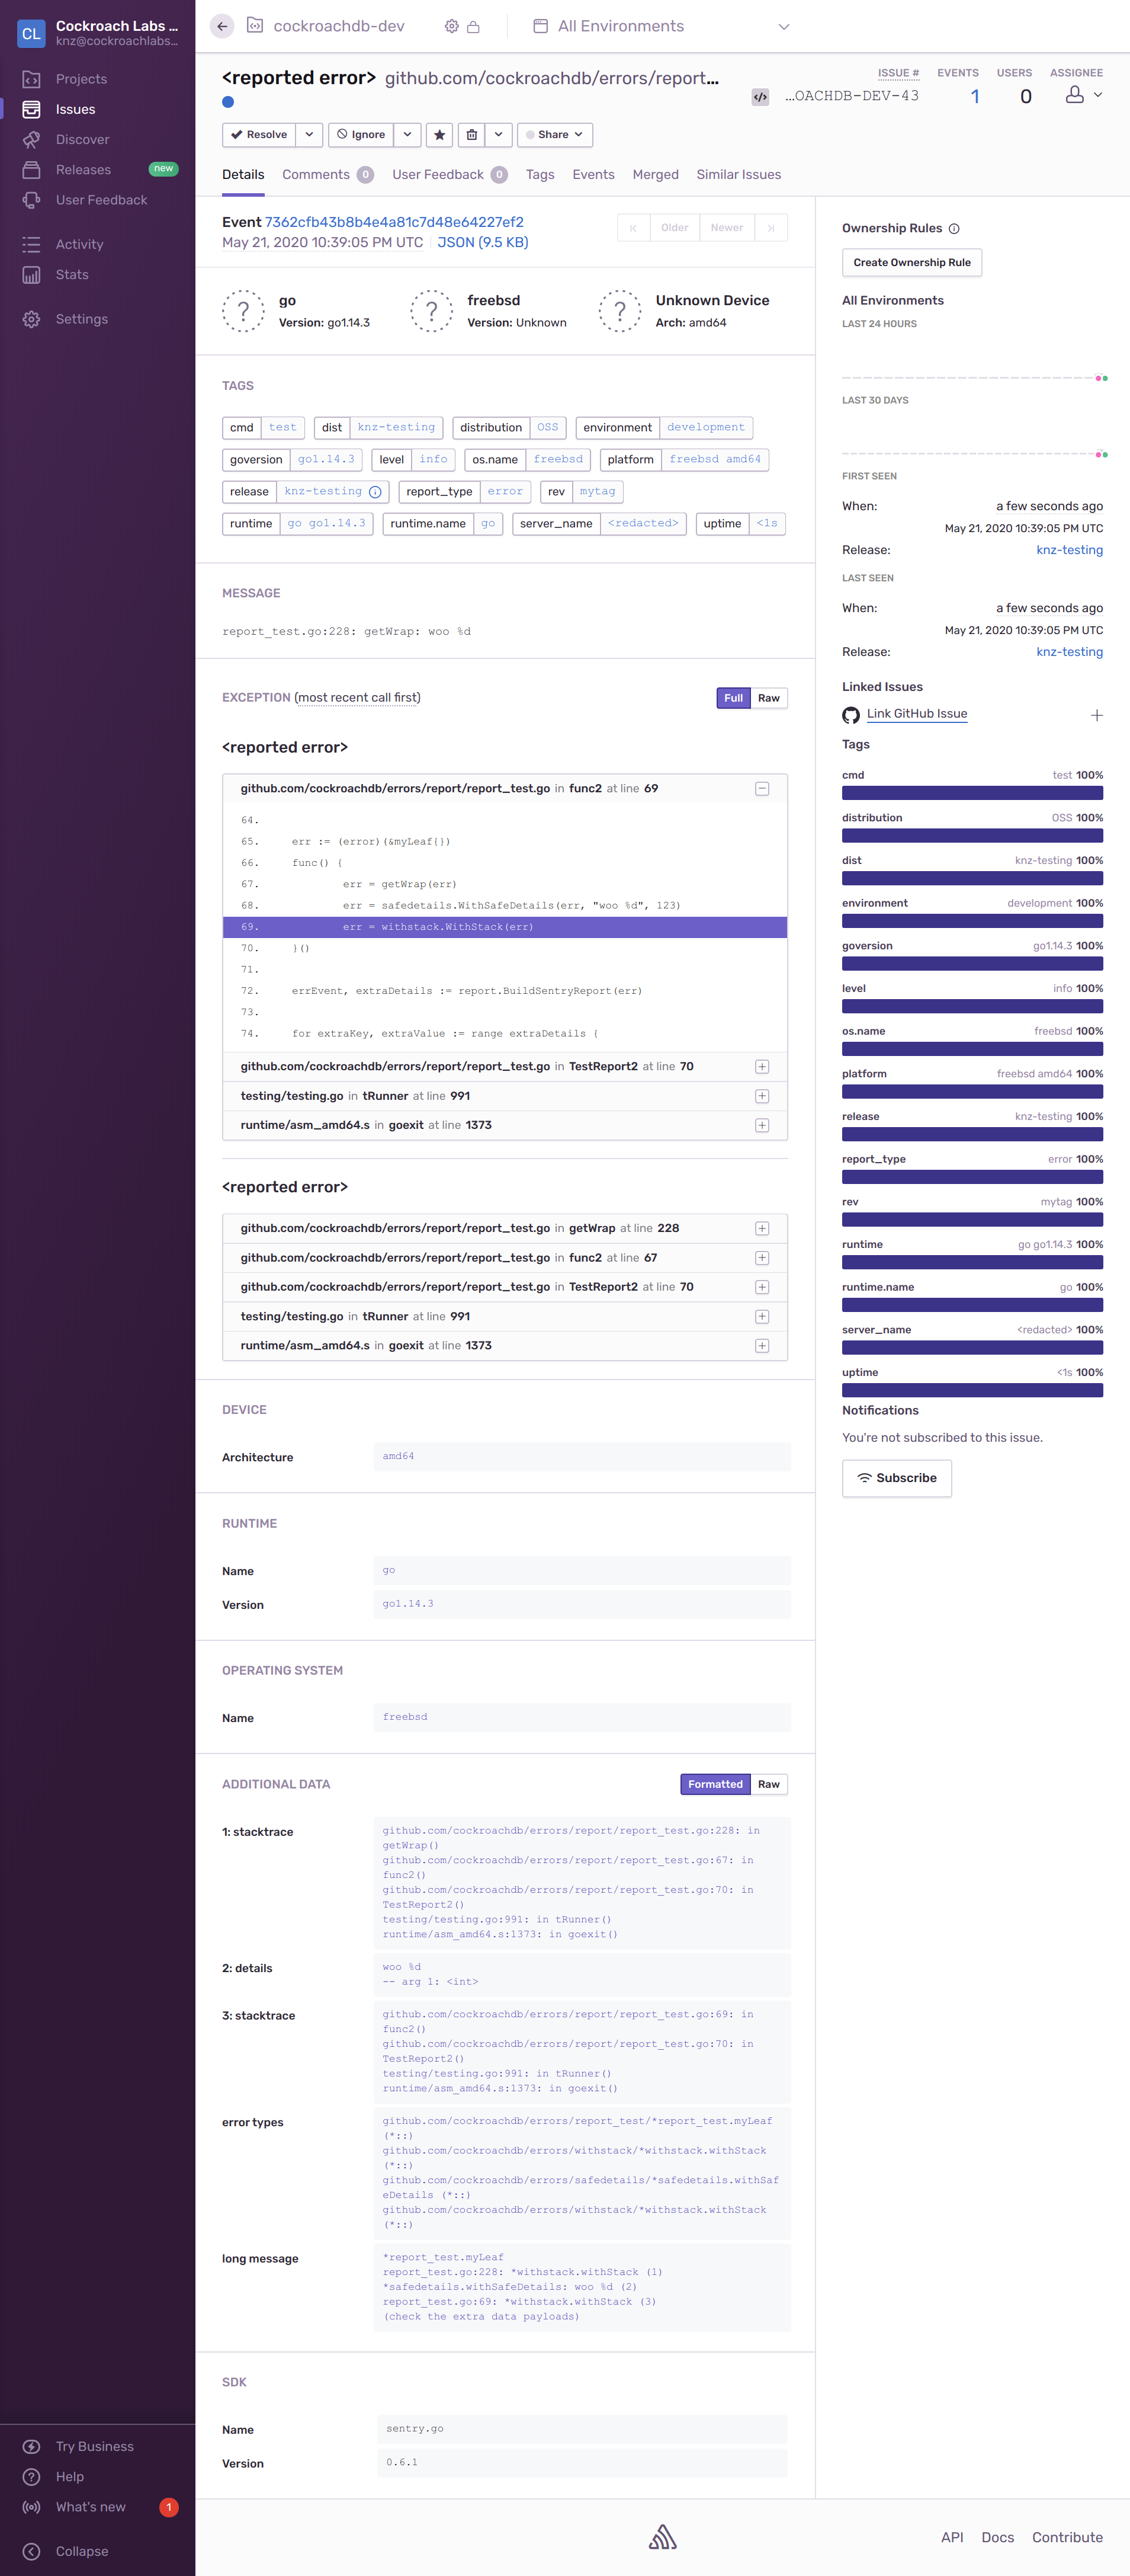Expand getWrap line 228 frame
1130x2576 pixels.
click(x=761, y=1228)
